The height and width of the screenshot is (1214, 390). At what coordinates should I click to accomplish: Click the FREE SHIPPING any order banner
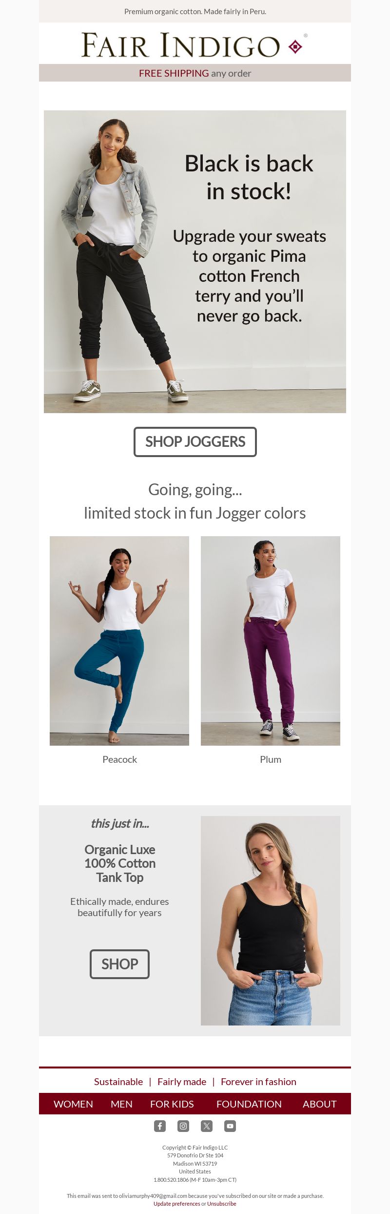(195, 73)
